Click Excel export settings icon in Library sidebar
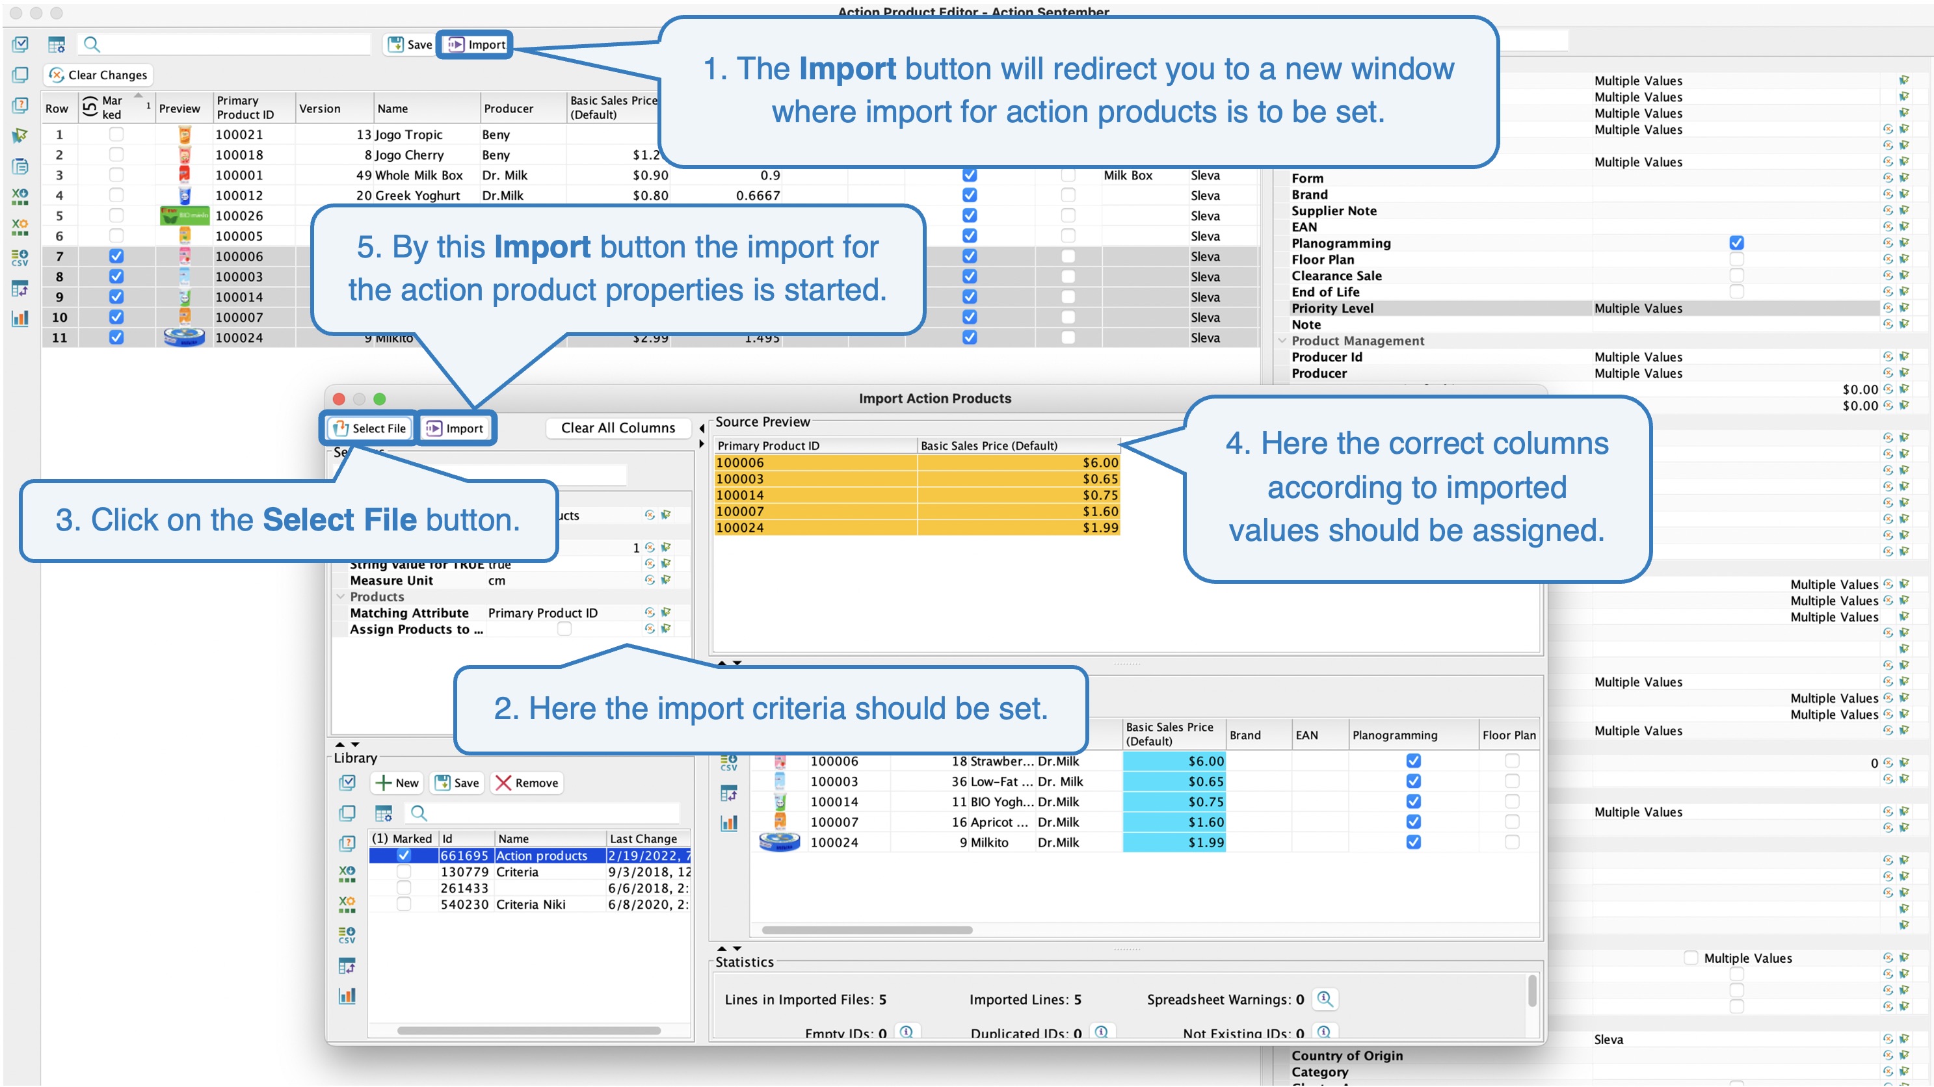Screen dimensions: 1934x1087 click(347, 904)
